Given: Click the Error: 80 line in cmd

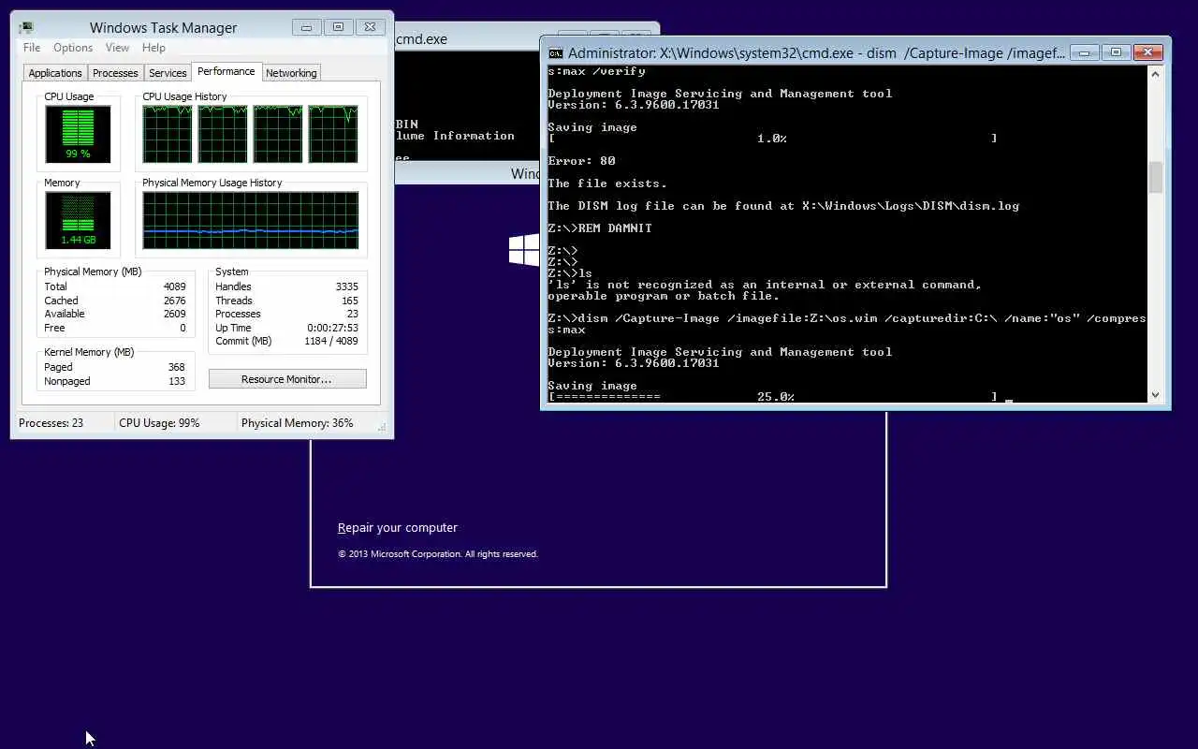Looking at the screenshot, I should point(581,161).
